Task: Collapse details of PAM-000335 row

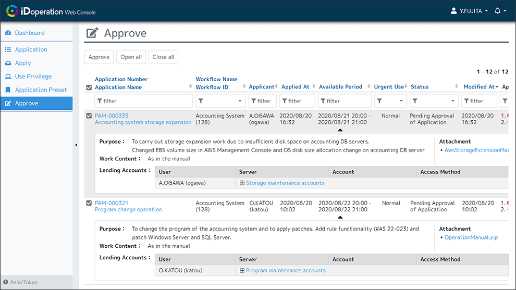Action: tap(340, 130)
